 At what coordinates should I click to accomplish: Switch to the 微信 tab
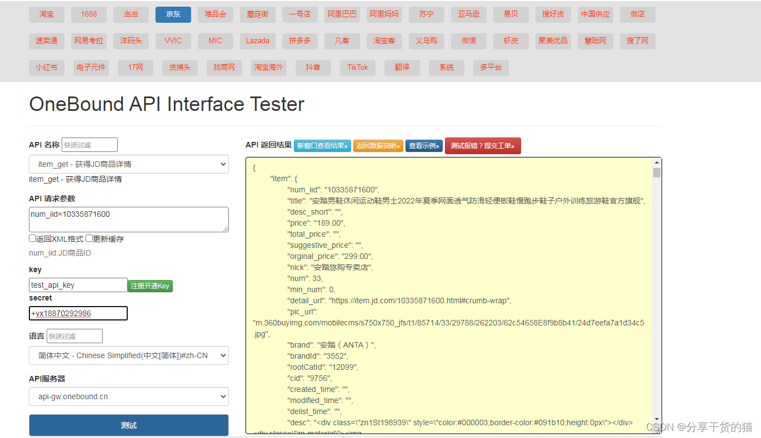point(469,41)
